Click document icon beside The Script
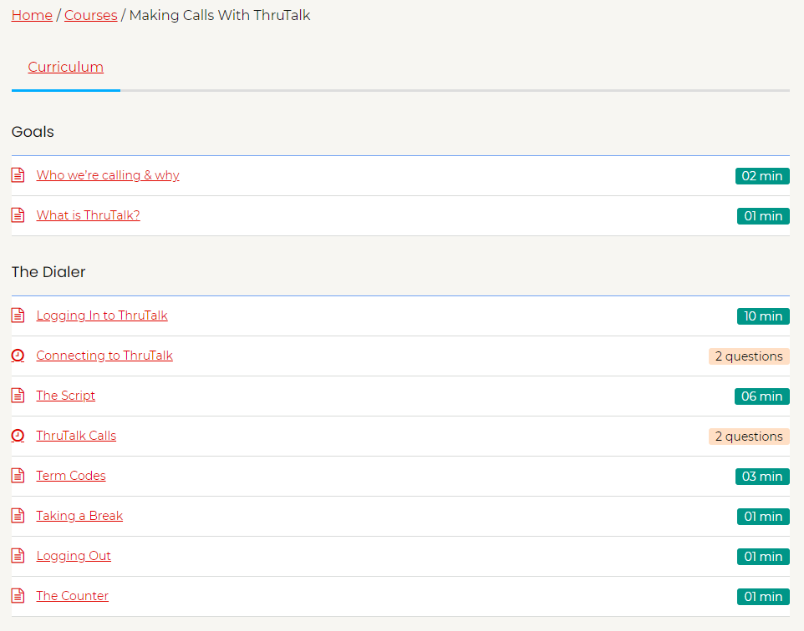This screenshot has height=631, width=804. pos(18,396)
